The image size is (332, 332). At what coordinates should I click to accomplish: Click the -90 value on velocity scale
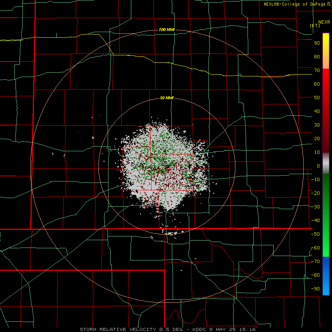click(x=315, y=288)
